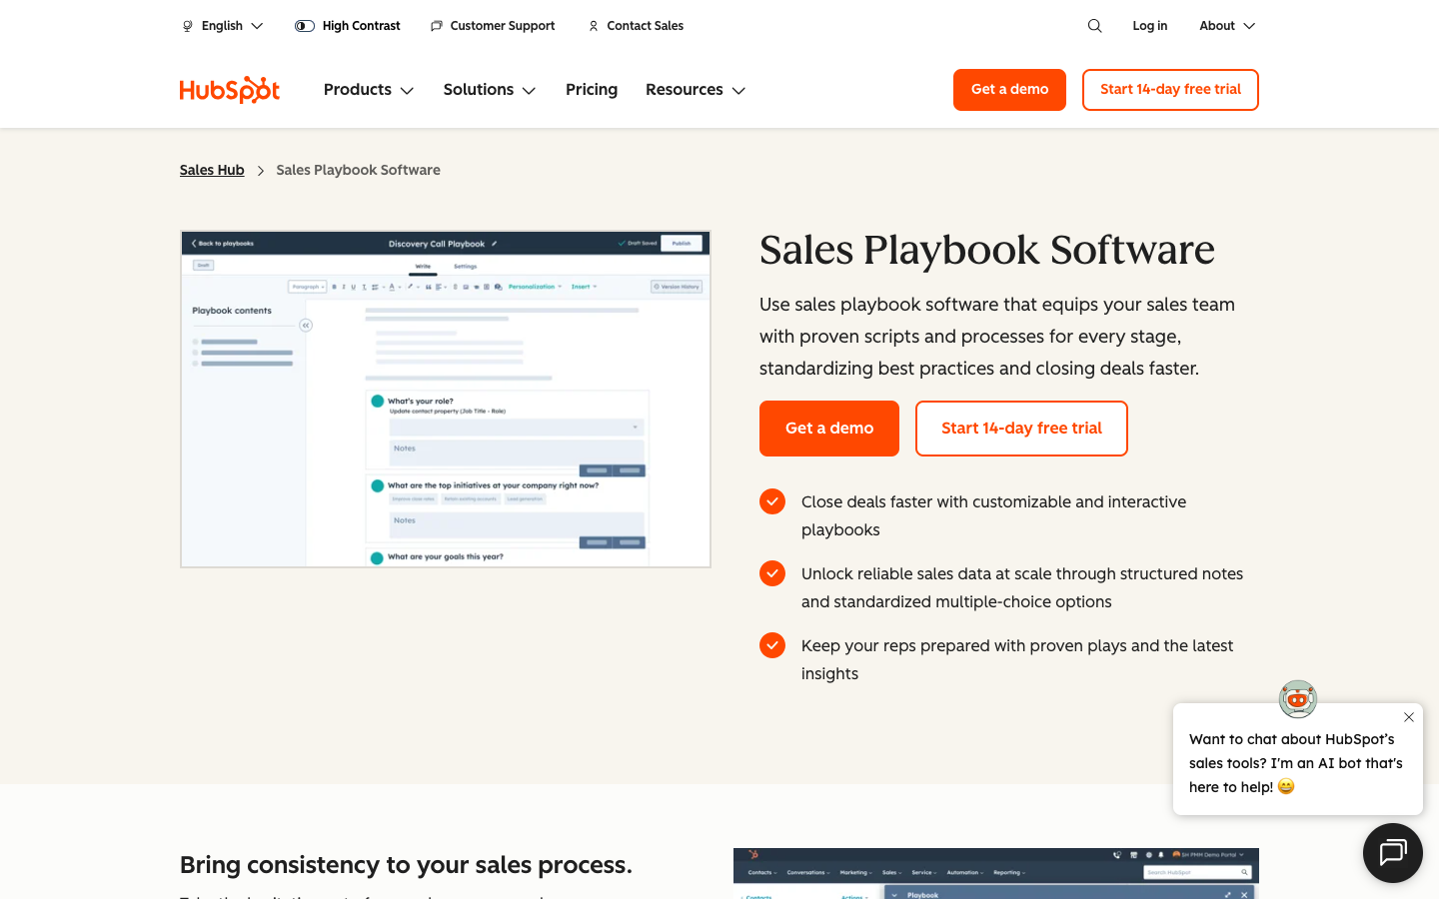Open the chat widget bubble icon
1439x899 pixels.
(1393, 853)
